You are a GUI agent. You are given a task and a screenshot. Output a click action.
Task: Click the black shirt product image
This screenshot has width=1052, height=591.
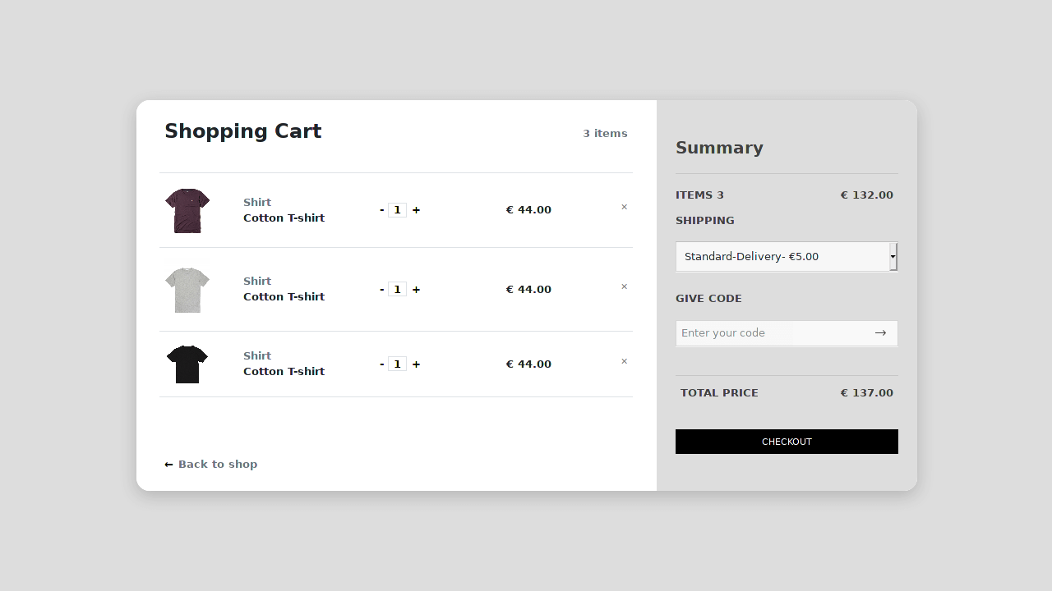187,364
